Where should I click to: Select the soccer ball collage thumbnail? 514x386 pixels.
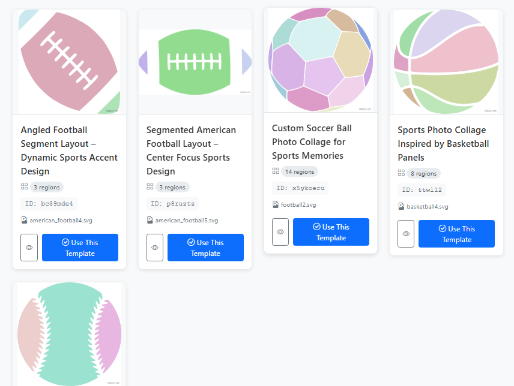click(320, 60)
